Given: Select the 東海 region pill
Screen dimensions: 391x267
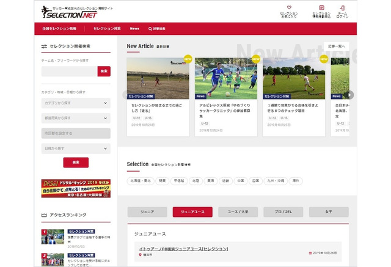Looking at the screenshot, I should (211, 181).
